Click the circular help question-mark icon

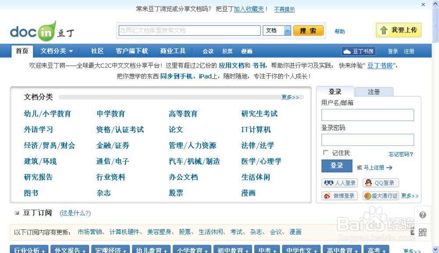tap(422, 215)
